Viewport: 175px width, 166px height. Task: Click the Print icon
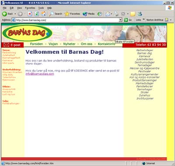[x=116, y=14]
